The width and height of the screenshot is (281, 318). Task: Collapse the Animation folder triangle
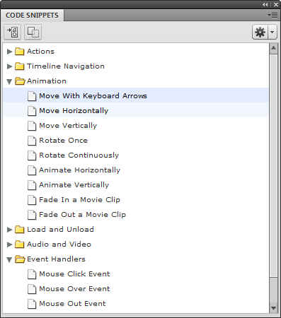point(9,81)
